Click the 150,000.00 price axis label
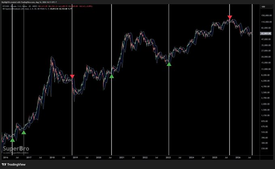Viewport: 275px width, 169px height. coord(267,15)
